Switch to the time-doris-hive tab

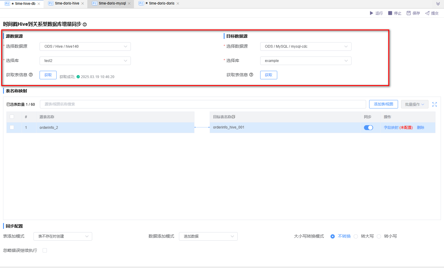(67, 4)
